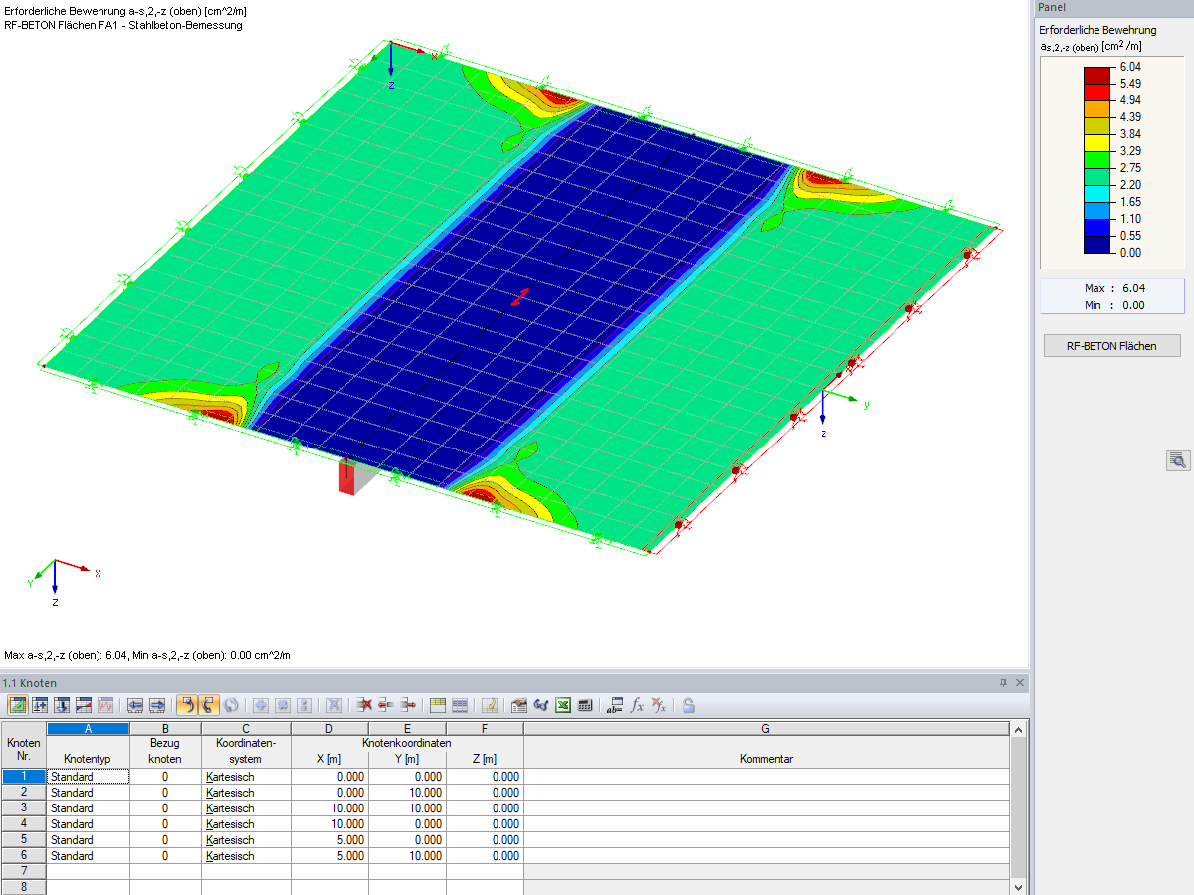Screen dimensions: 1194x895
Task: Pin the 1.1 Knoten panel
Action: point(1003,683)
